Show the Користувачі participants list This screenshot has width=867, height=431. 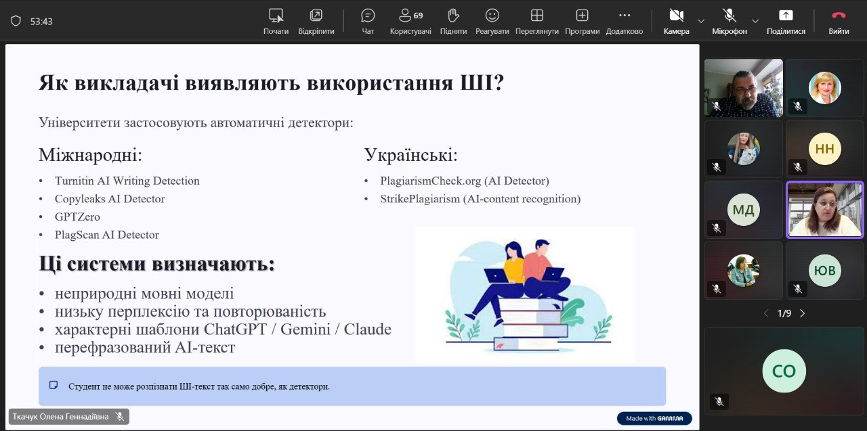[x=410, y=20]
